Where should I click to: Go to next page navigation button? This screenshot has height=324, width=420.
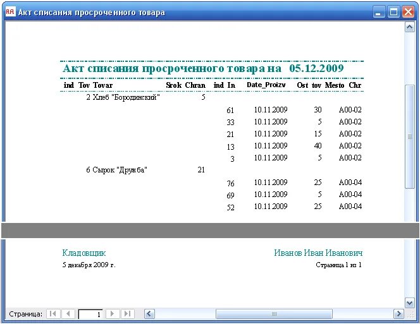coord(113,313)
